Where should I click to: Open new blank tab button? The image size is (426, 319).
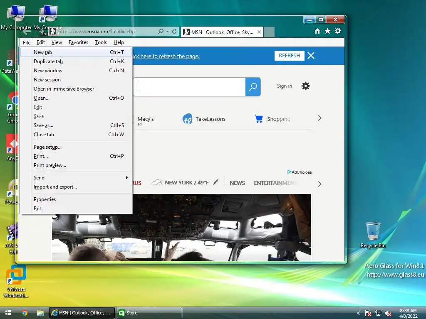coord(269,32)
